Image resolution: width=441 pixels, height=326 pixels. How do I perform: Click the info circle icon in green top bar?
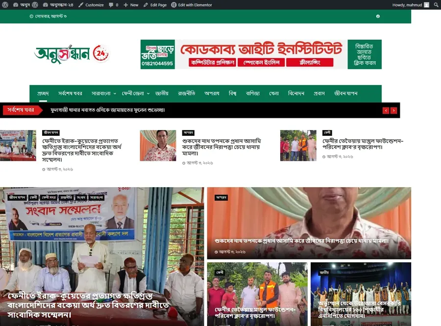click(x=378, y=16)
